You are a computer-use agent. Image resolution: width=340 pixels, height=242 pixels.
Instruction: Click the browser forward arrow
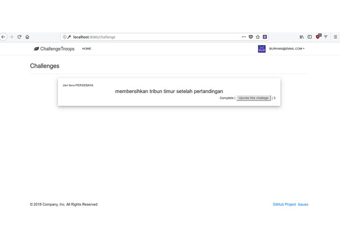[11, 37]
